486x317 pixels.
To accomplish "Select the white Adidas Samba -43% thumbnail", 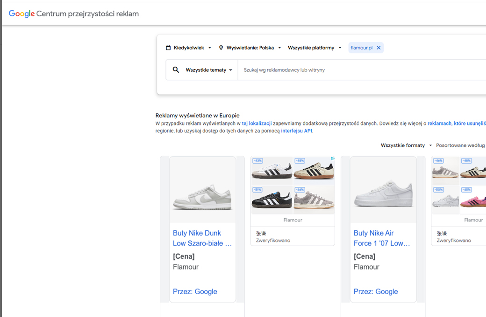I will coord(272,171).
